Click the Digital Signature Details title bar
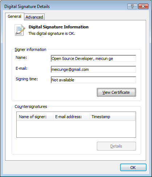This screenshot has width=152, height=177. coord(65,7)
